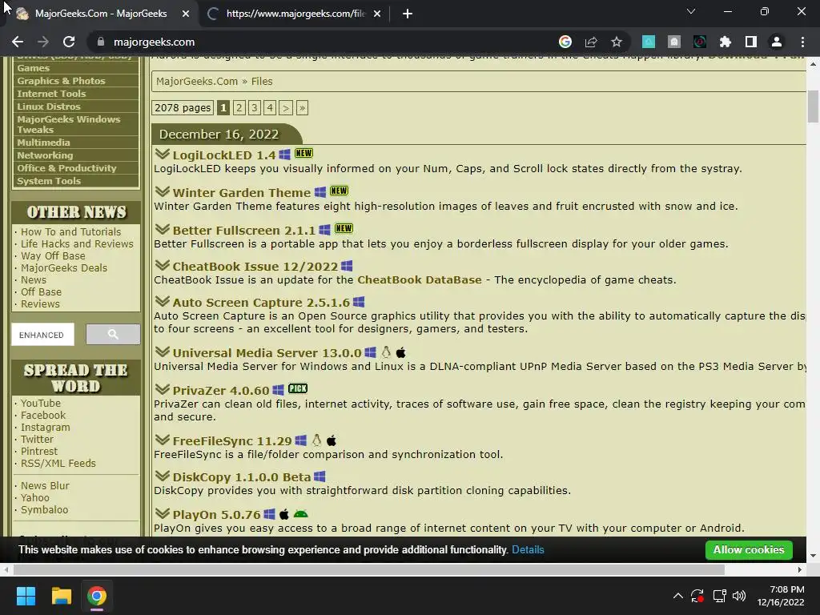Open the Windows Start button
Viewport: 820px width, 615px height.
26,596
